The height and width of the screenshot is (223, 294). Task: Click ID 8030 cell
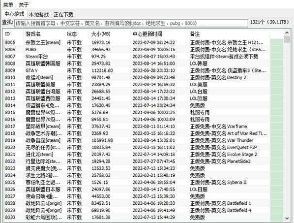click(x=10, y=218)
